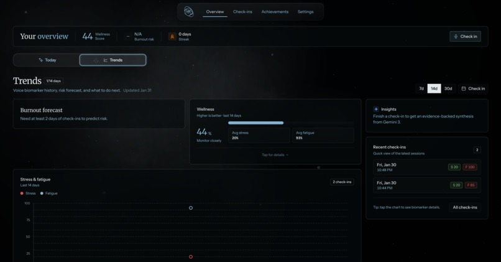Click the Stress legend red dot
This screenshot has height=262, width=501.
point(22,193)
